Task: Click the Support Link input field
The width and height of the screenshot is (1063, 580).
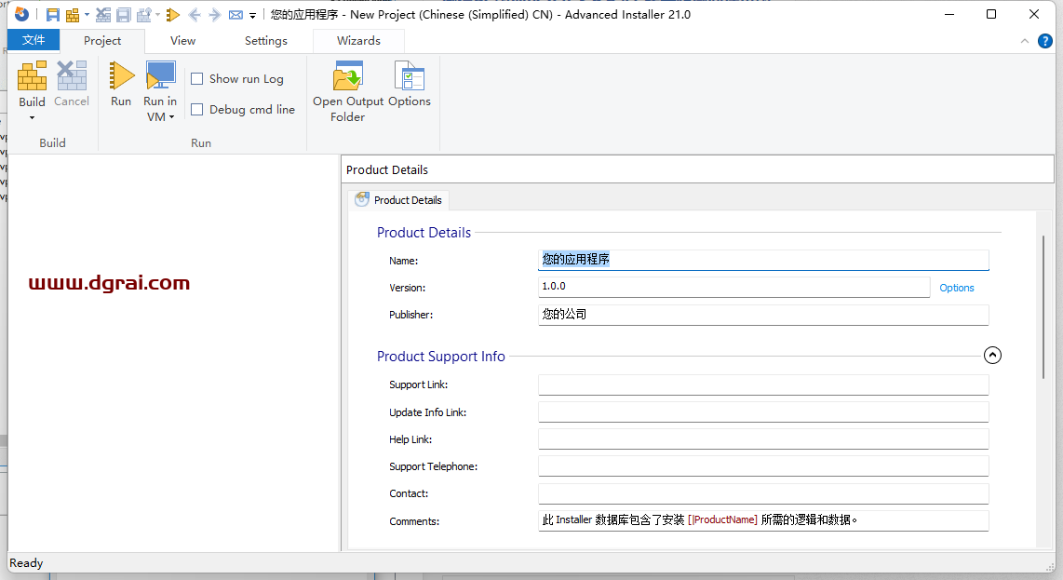Action: pos(763,384)
